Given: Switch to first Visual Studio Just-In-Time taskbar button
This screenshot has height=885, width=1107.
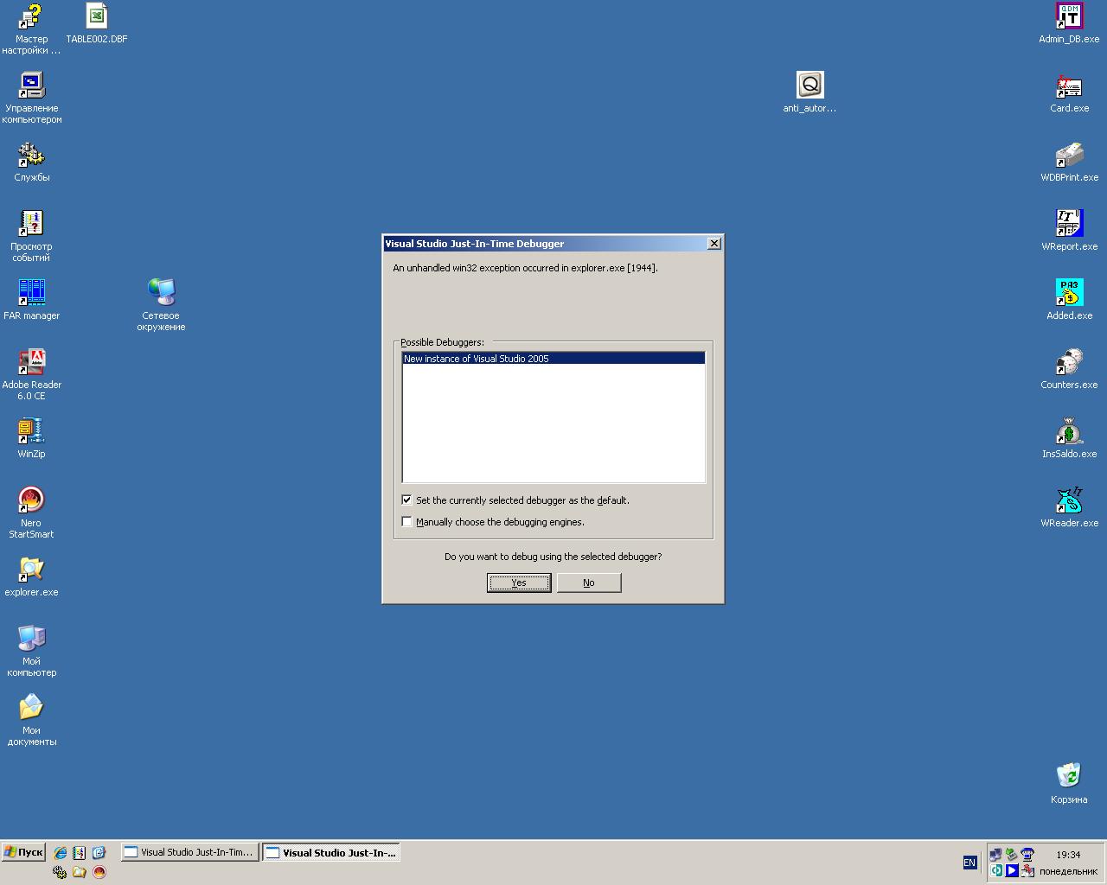Looking at the screenshot, I should point(189,852).
